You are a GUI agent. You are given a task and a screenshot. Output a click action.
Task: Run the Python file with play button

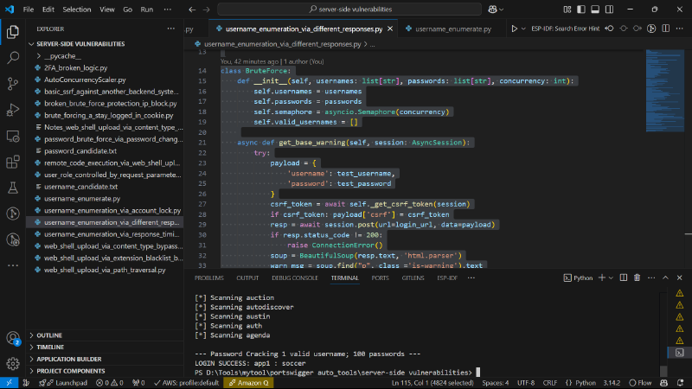[514, 29]
